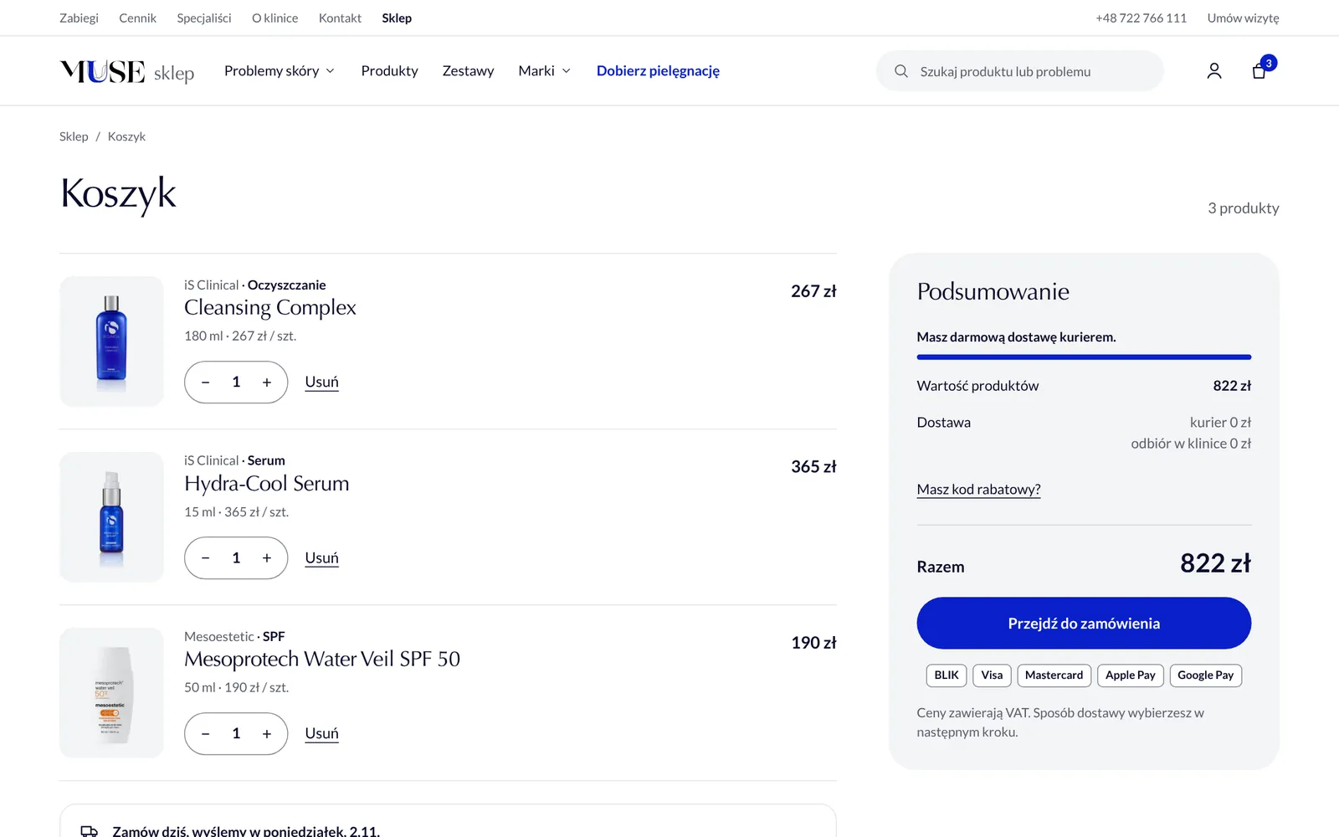This screenshot has height=837, width=1339.
Task: Click the BLIK payment badge
Action: pos(947,675)
